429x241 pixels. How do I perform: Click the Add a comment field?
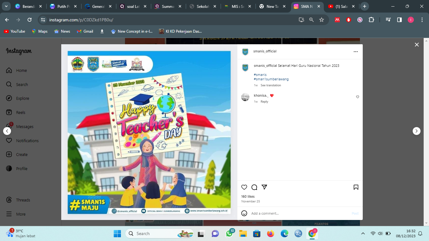click(298, 213)
